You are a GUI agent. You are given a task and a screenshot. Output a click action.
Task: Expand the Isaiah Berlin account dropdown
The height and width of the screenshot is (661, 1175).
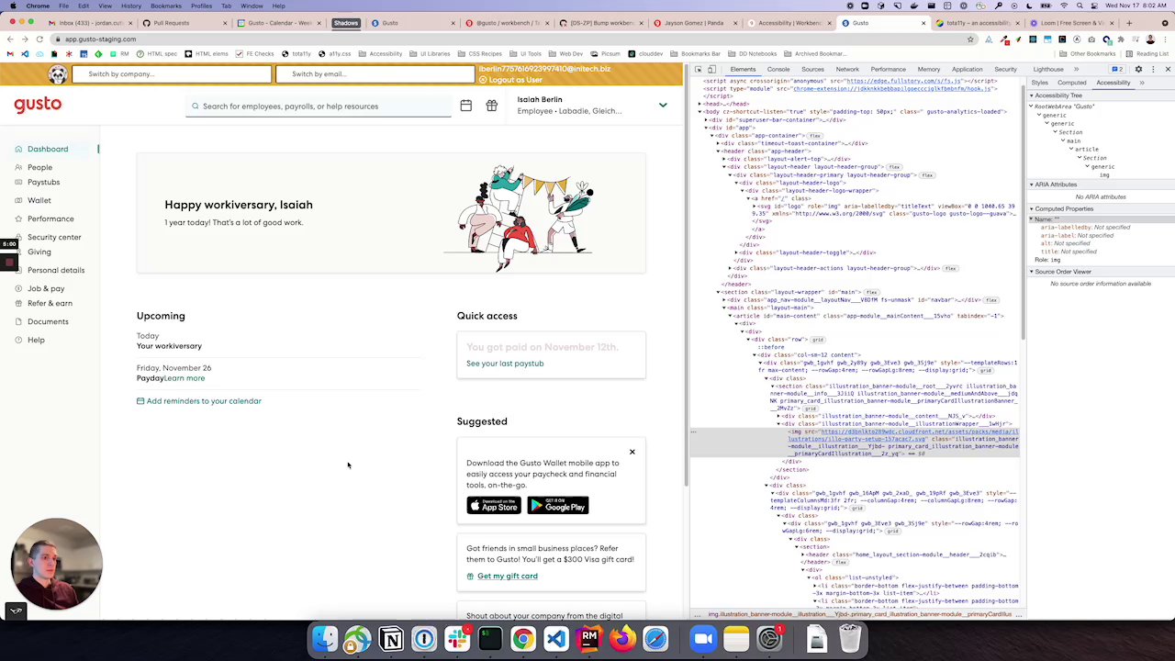click(663, 106)
